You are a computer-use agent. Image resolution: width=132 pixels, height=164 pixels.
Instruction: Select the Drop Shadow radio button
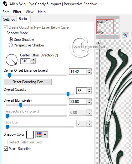(11, 40)
